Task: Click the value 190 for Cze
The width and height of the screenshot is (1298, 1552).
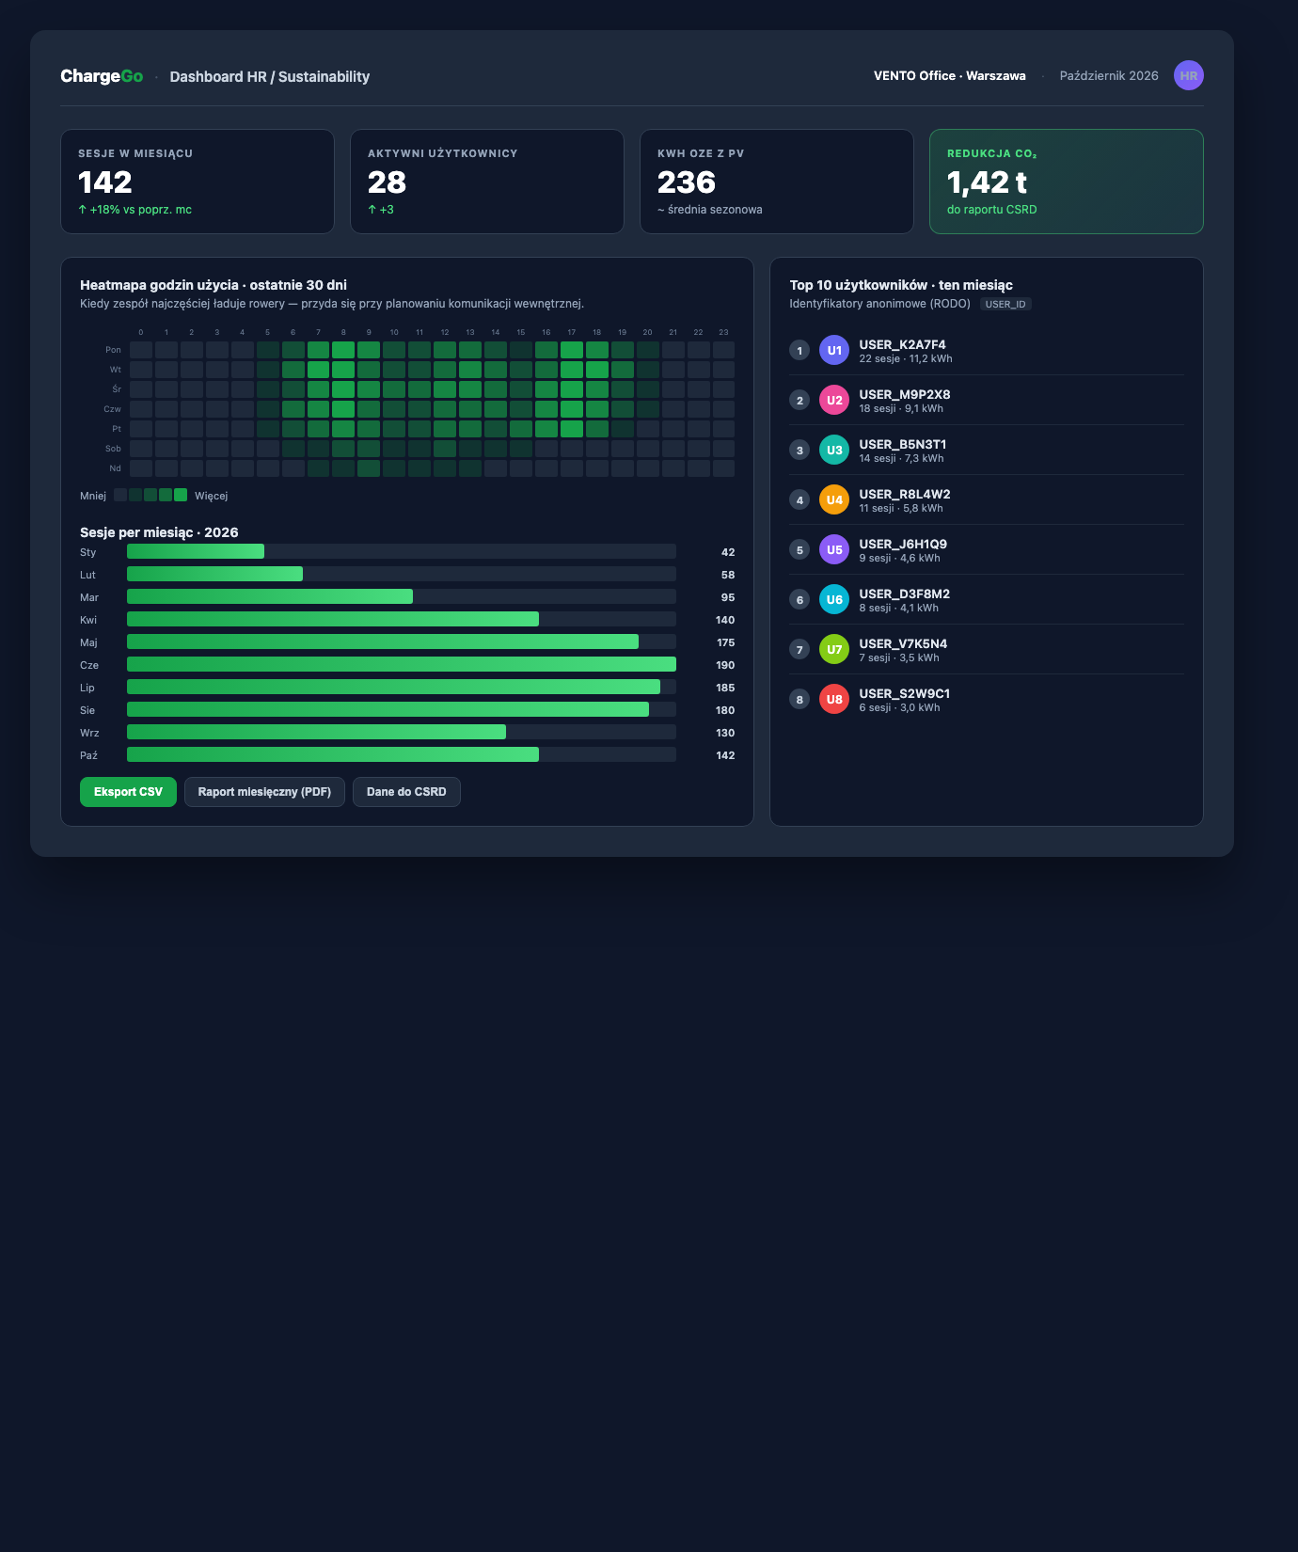Action: point(725,665)
